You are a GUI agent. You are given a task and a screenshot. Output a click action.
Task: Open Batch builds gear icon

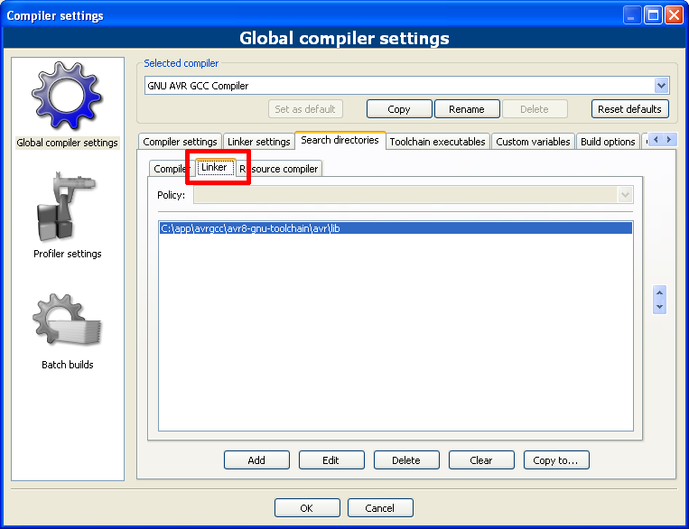67,319
